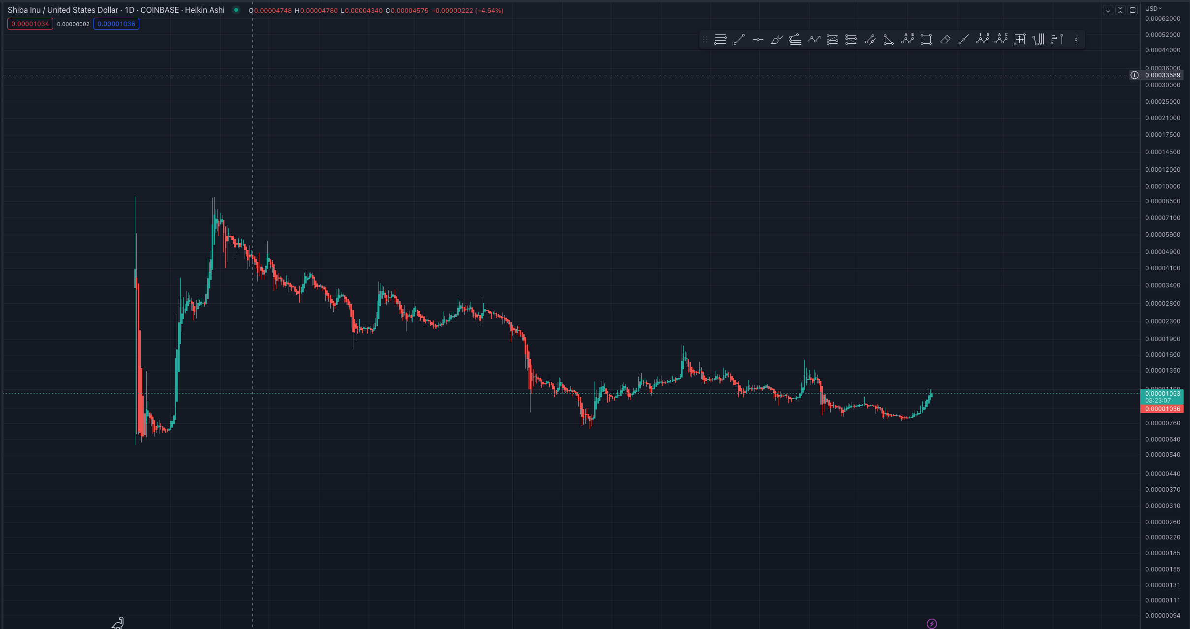Select the Trend Line drawing tool
The width and height of the screenshot is (1190, 629).
pos(739,40)
